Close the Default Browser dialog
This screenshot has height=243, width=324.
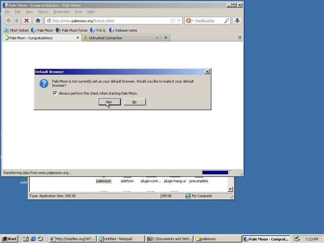207,72
